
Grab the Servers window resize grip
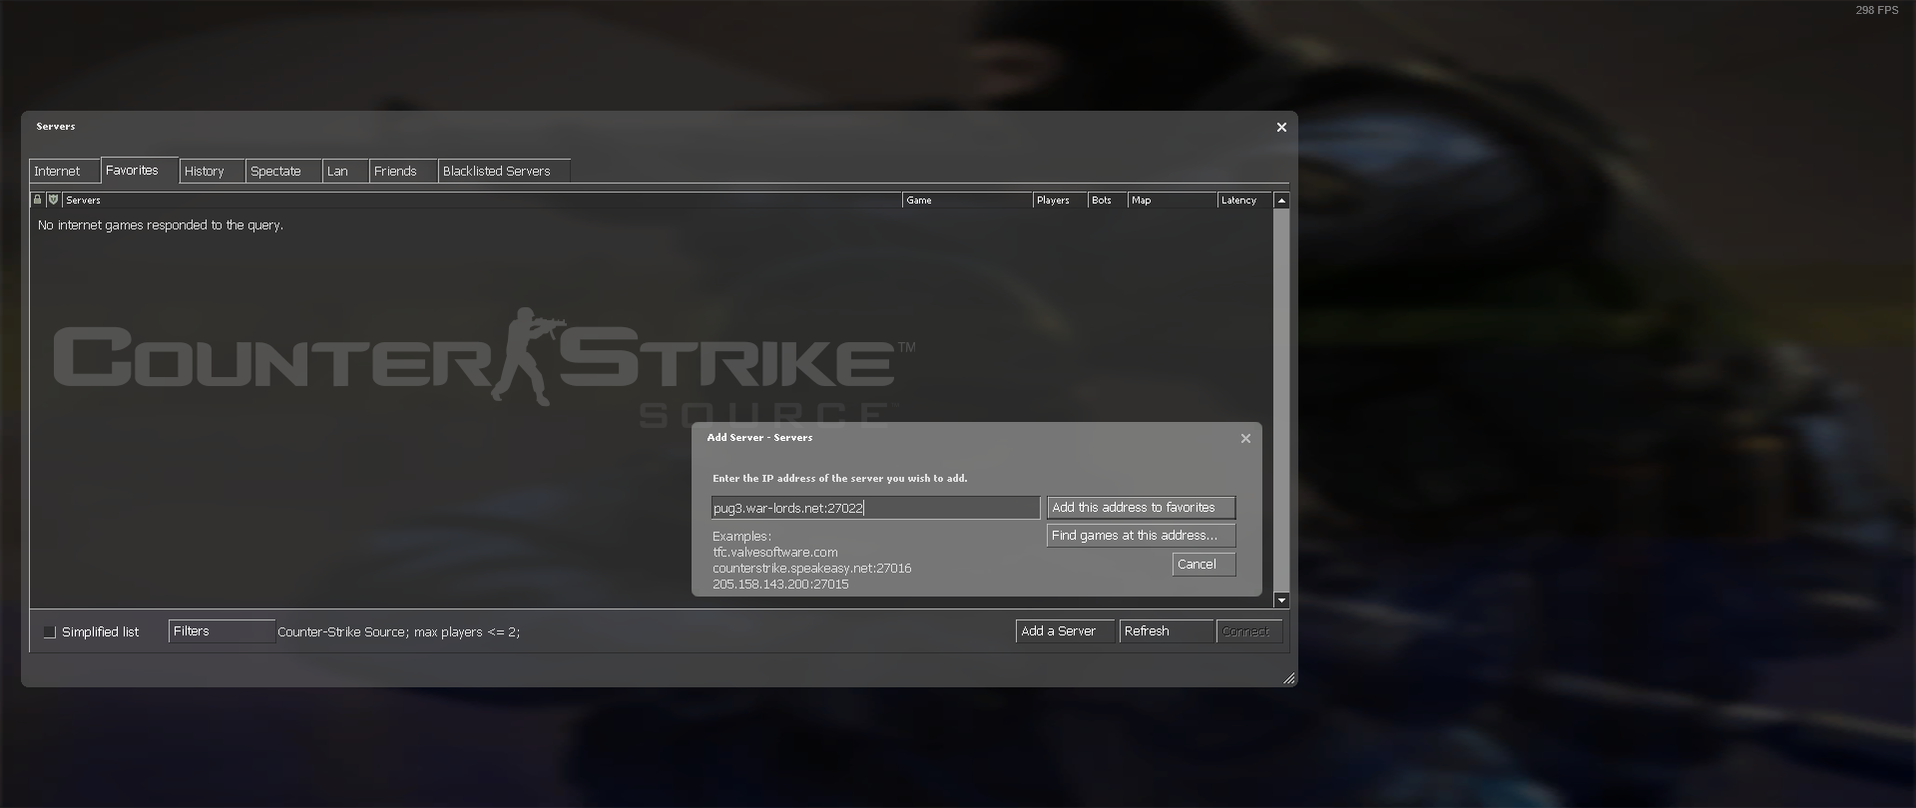[x=1289, y=678]
